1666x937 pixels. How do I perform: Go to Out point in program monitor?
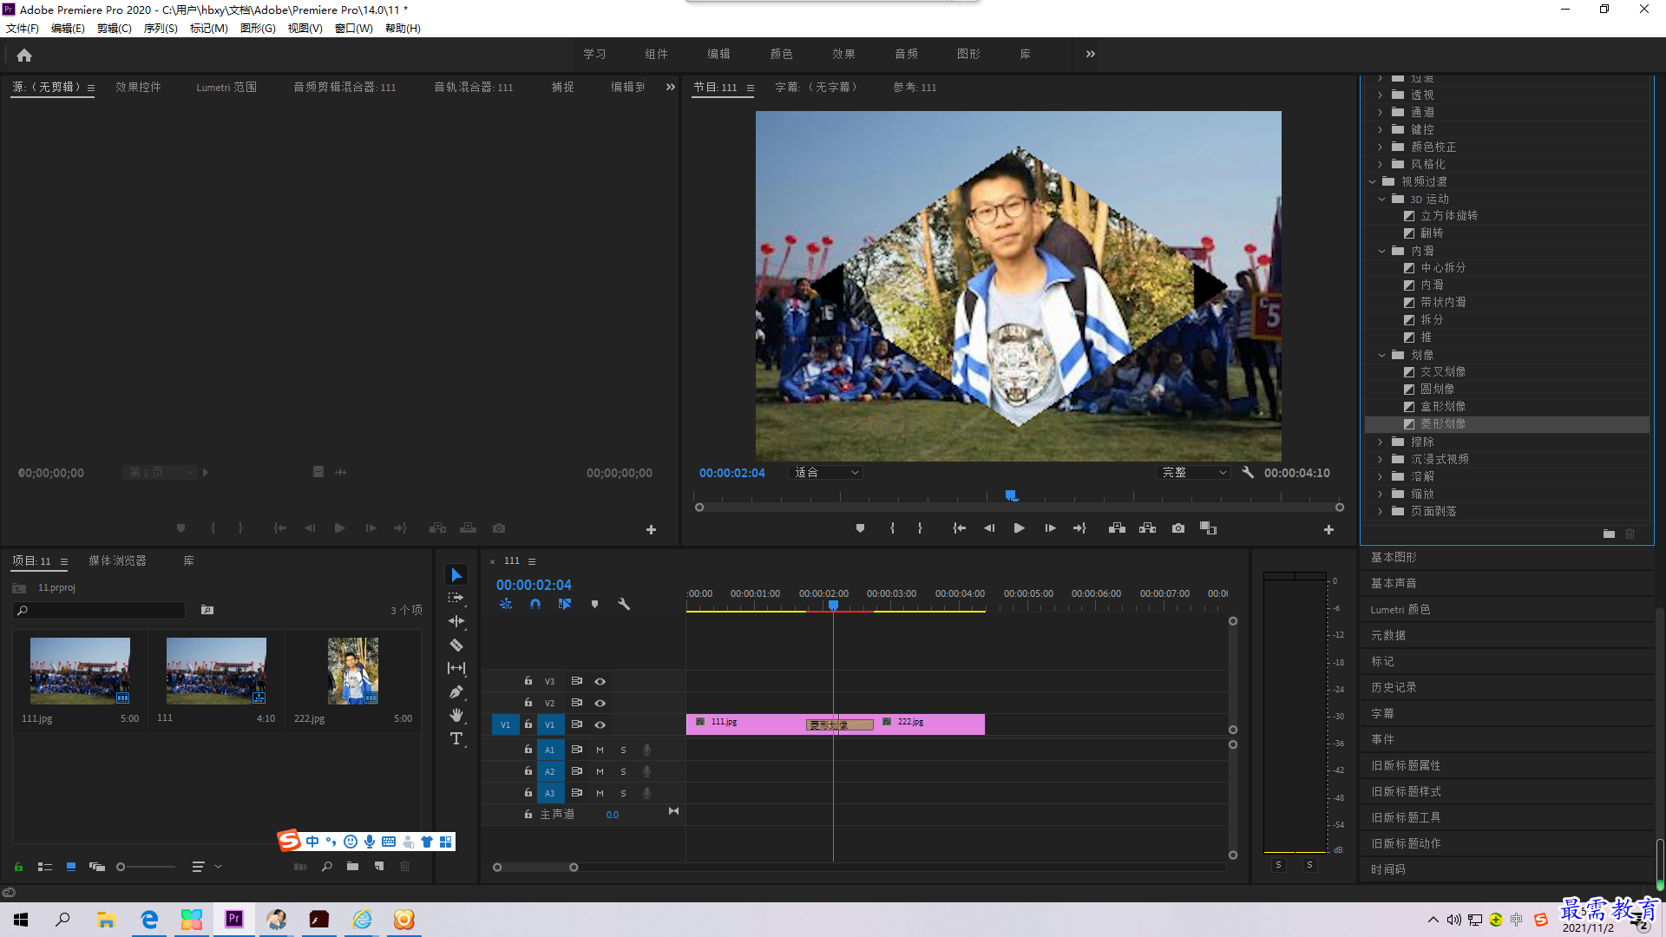tap(1079, 528)
